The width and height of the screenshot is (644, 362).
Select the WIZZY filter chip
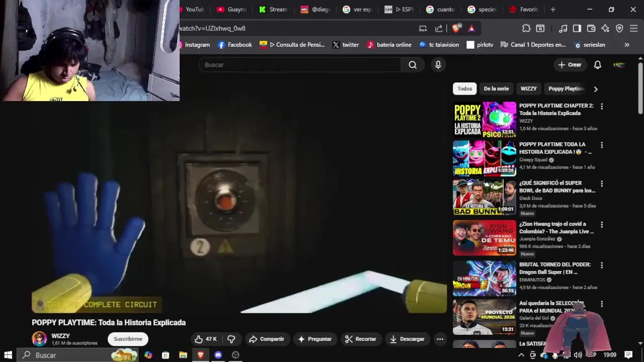click(528, 89)
